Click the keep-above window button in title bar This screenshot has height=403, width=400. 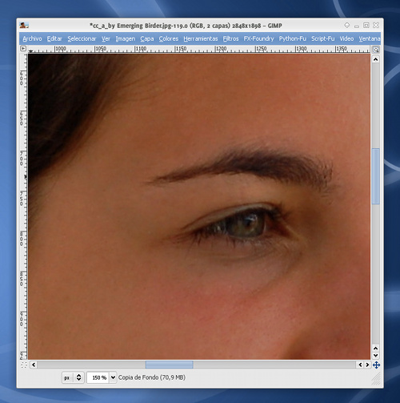point(347,26)
